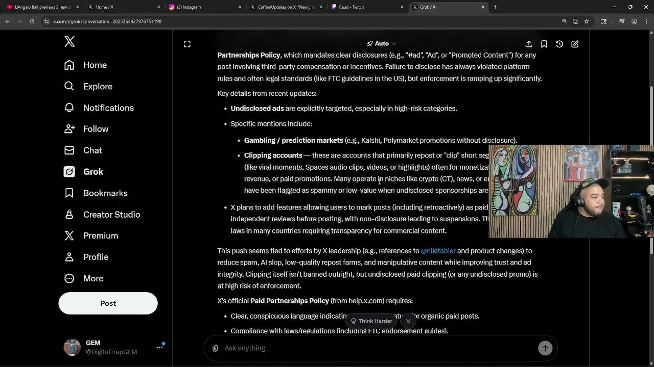Select Grok in the sidebar

83,172
